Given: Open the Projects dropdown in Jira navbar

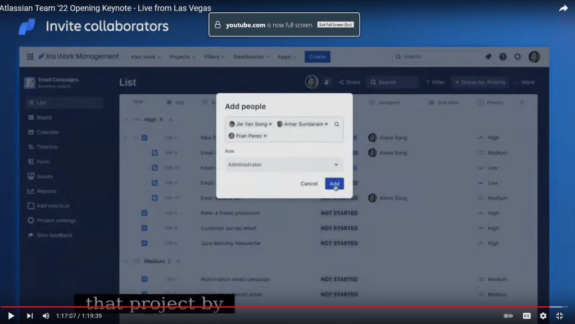Looking at the screenshot, I should tap(182, 57).
